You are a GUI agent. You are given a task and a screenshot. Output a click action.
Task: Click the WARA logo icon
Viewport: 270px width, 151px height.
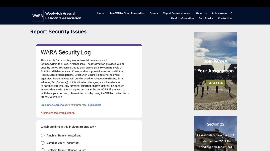38,16
